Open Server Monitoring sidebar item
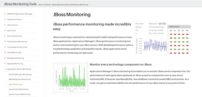 coord(14,36)
